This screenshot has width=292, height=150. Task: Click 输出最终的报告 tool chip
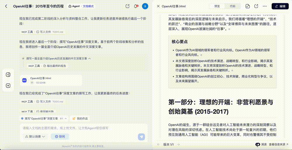pos(55,66)
